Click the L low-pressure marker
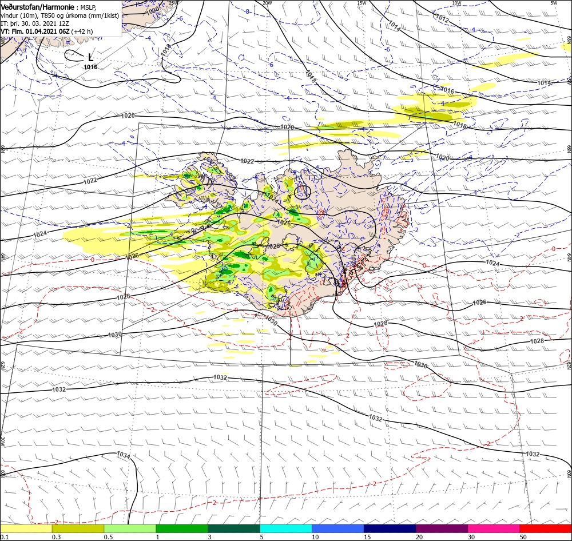Image resolution: width=572 pixels, height=541 pixels. click(90, 57)
